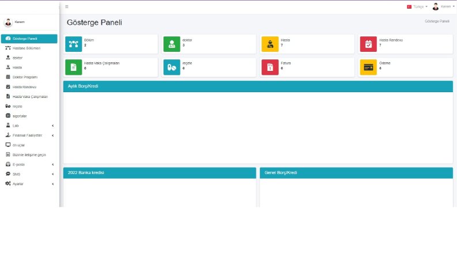This screenshot has width=457, height=257.
Task: Open Doktor Programı menu item
Action: pyautogui.click(x=29, y=77)
